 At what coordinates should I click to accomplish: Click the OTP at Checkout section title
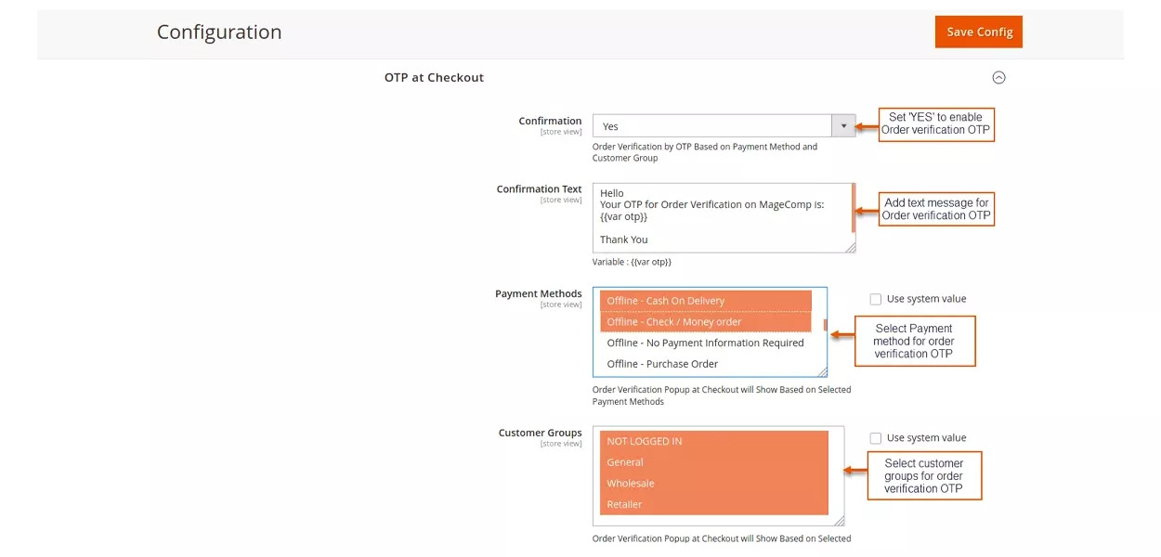pos(434,77)
